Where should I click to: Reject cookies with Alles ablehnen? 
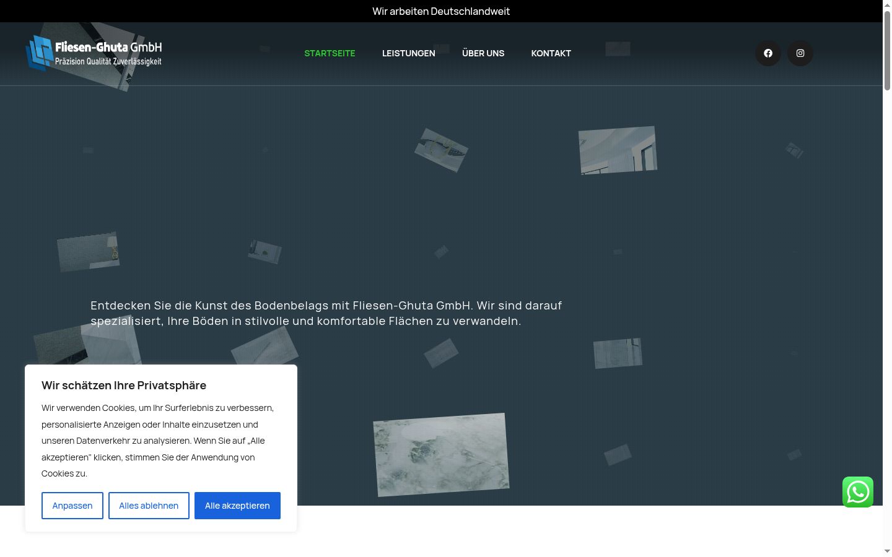tap(149, 506)
